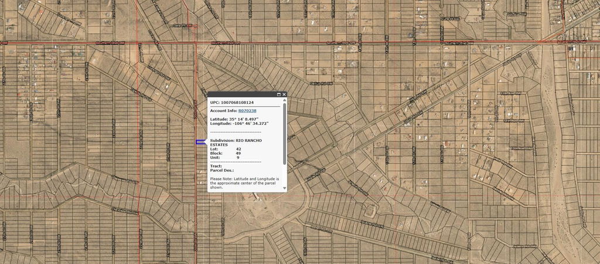This screenshot has width=600, height=264.
Task: Open account link R070238
Action: 247,110
